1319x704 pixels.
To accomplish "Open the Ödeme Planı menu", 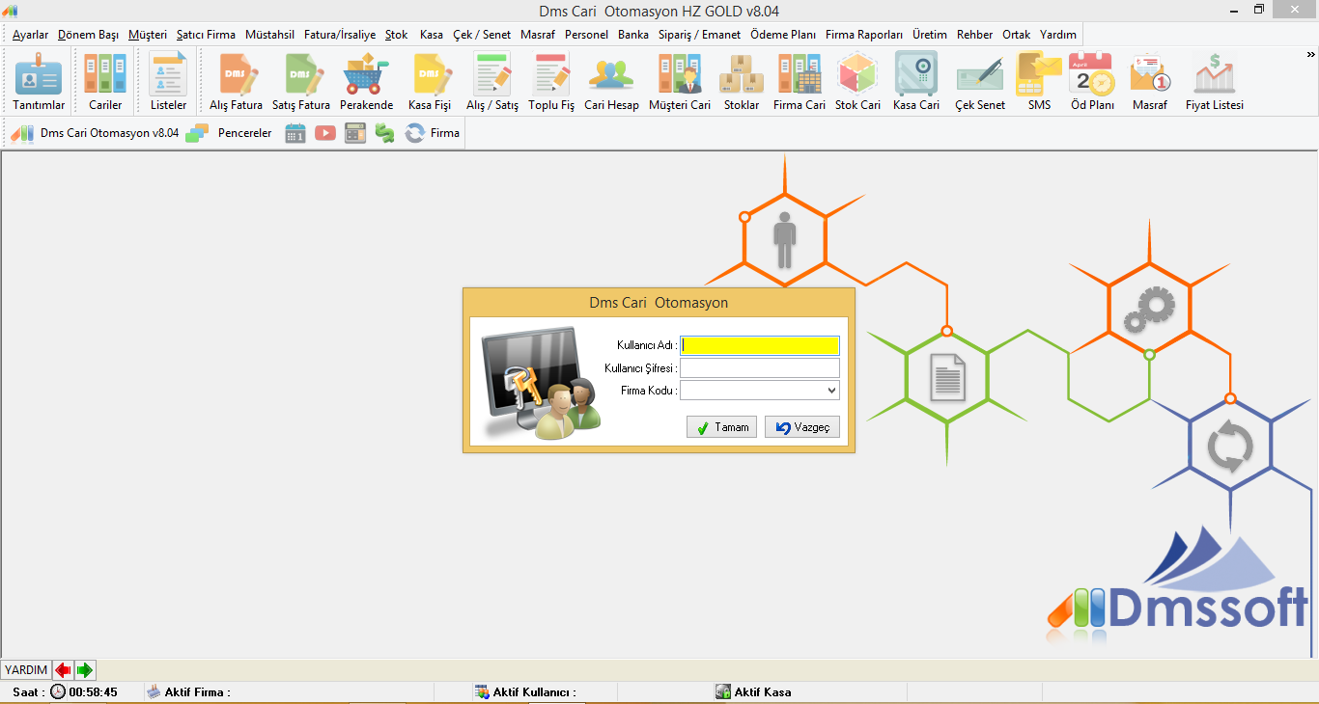I will click(783, 35).
